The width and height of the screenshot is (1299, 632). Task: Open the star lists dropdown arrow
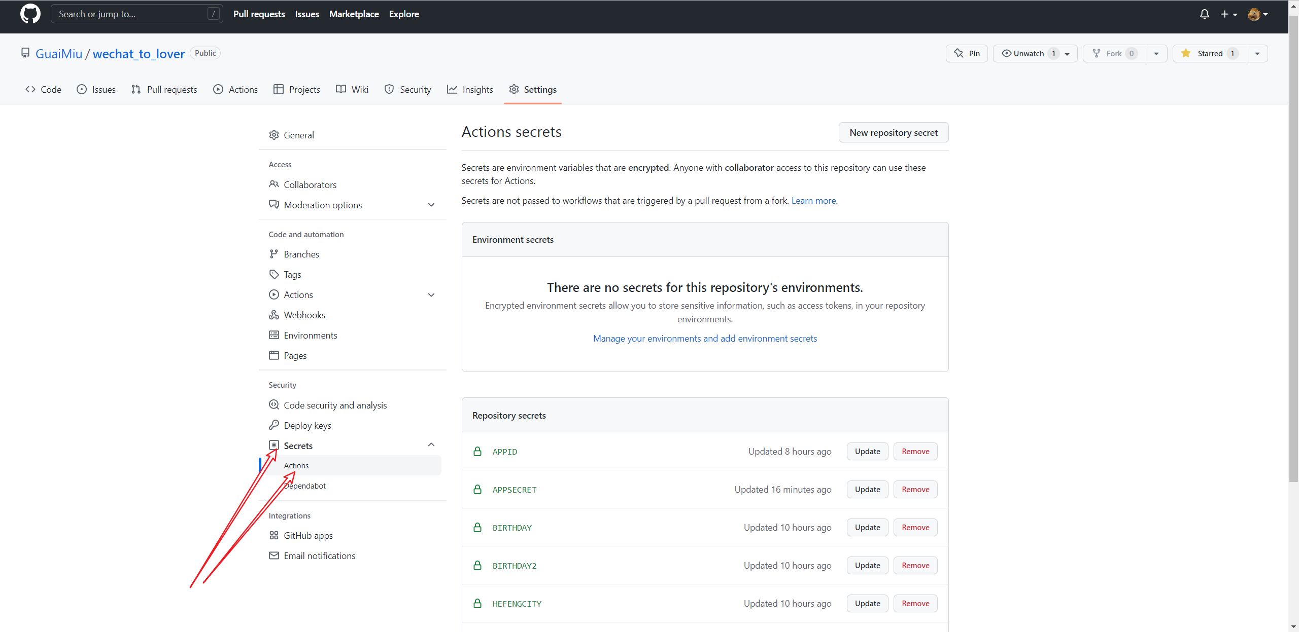(1257, 53)
